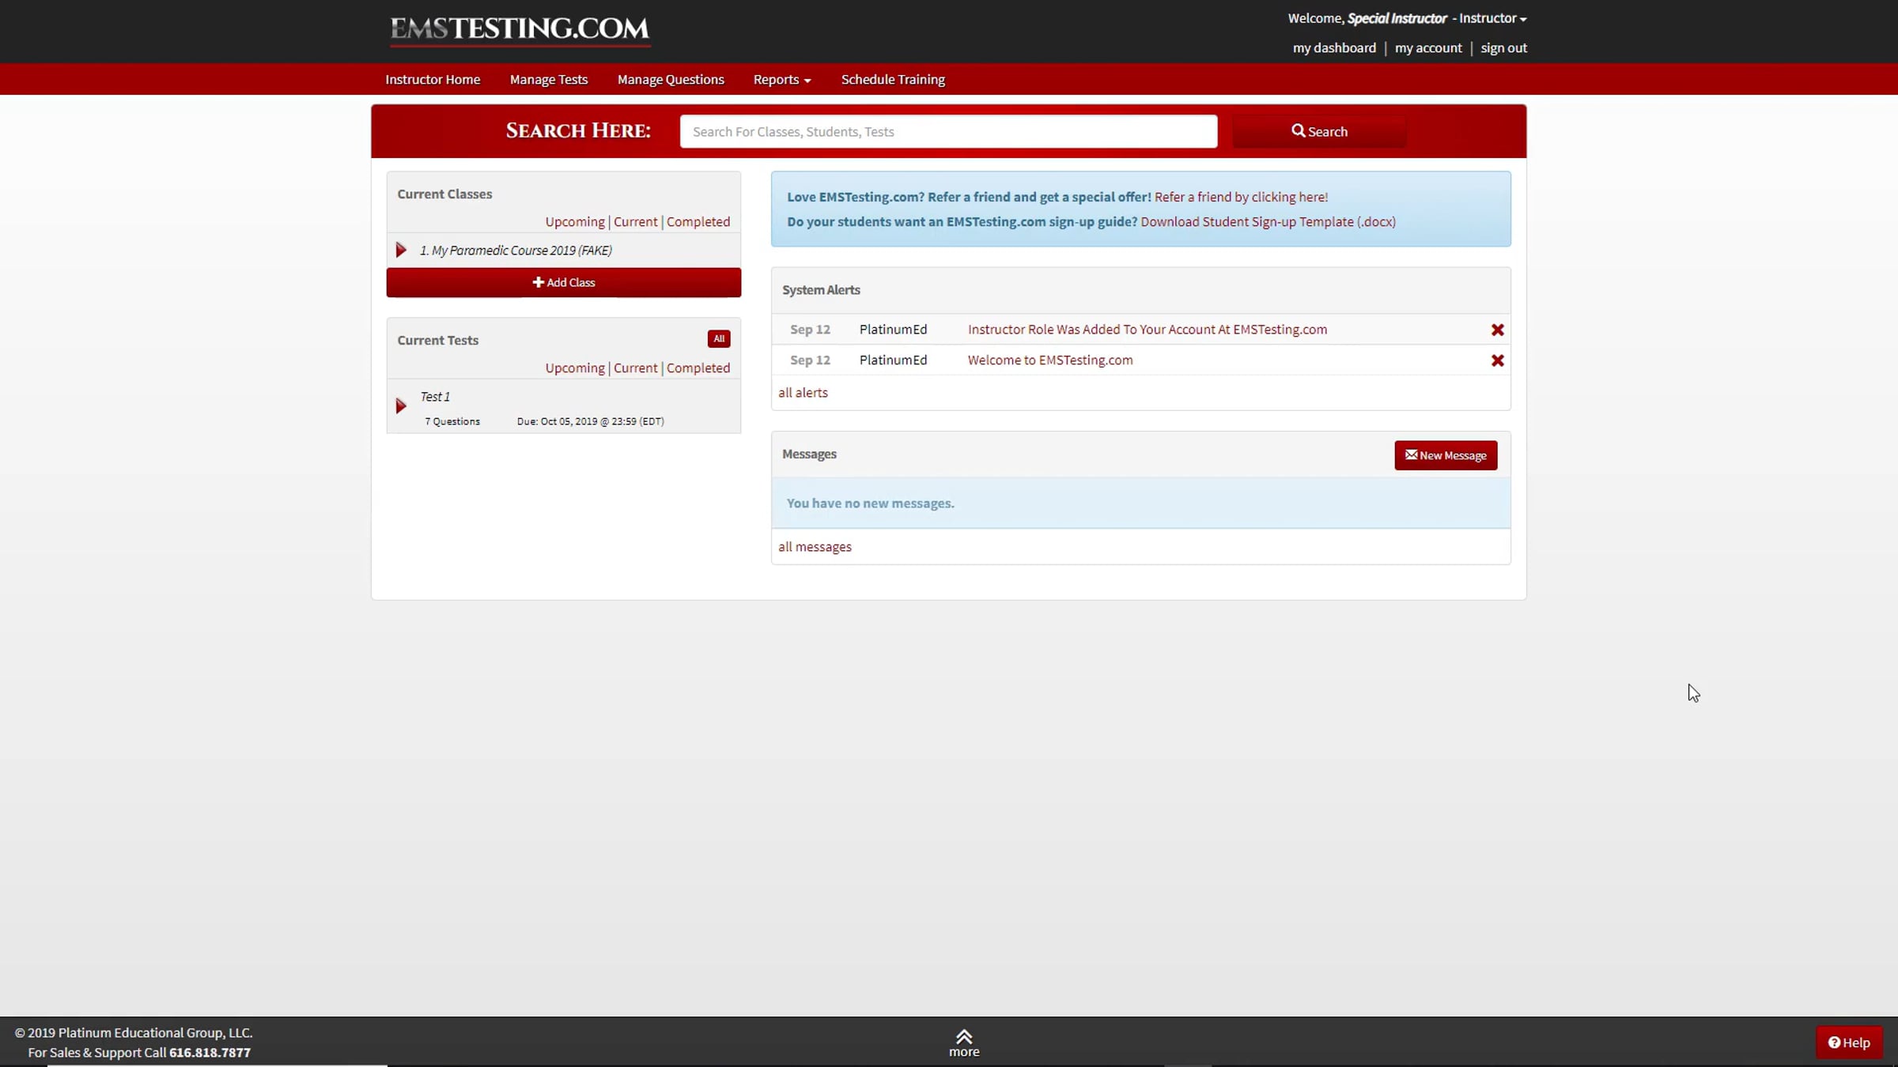
Task: Click the Test 1 due date text
Action: tap(590, 422)
